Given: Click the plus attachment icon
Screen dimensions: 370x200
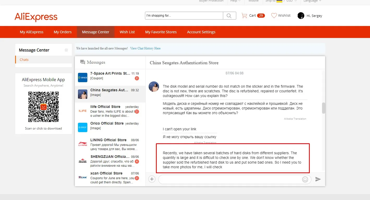Looking at the screenshot, I should [152, 179].
